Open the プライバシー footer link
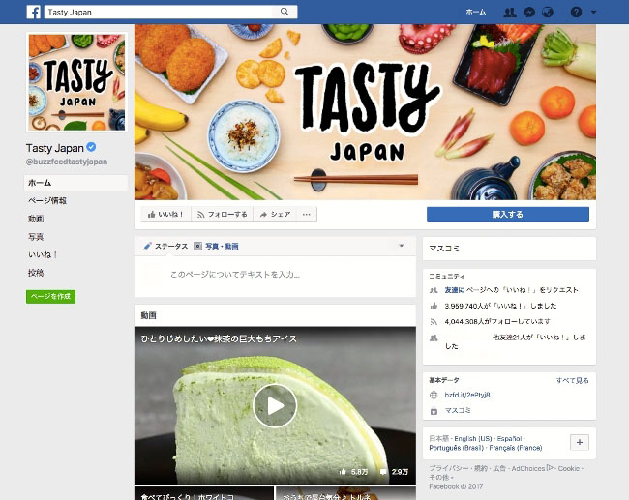The height and width of the screenshot is (500, 629). (x=448, y=468)
